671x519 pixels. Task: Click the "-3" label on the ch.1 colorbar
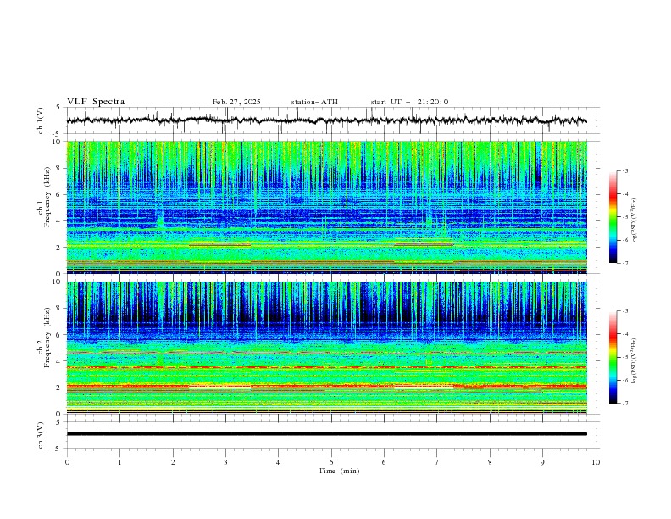tap(625, 170)
